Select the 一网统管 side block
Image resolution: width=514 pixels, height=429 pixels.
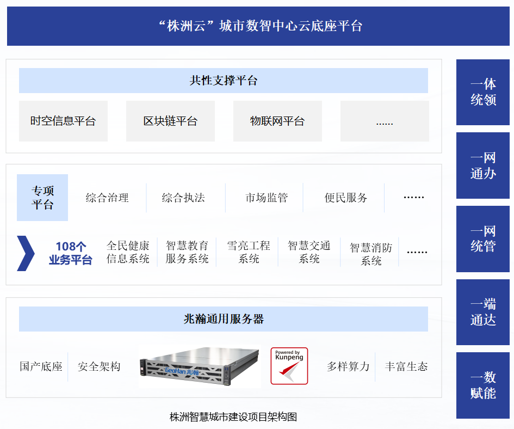[x=483, y=239]
